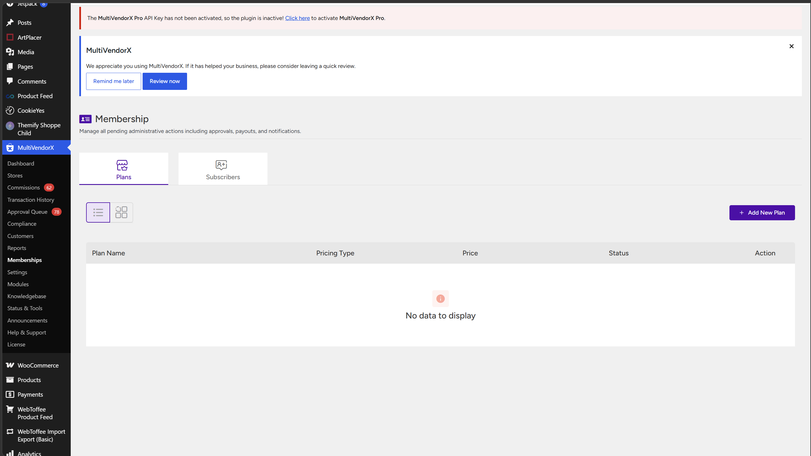
Task: Open MultiVendorX Settings submenu
Action: 17,272
